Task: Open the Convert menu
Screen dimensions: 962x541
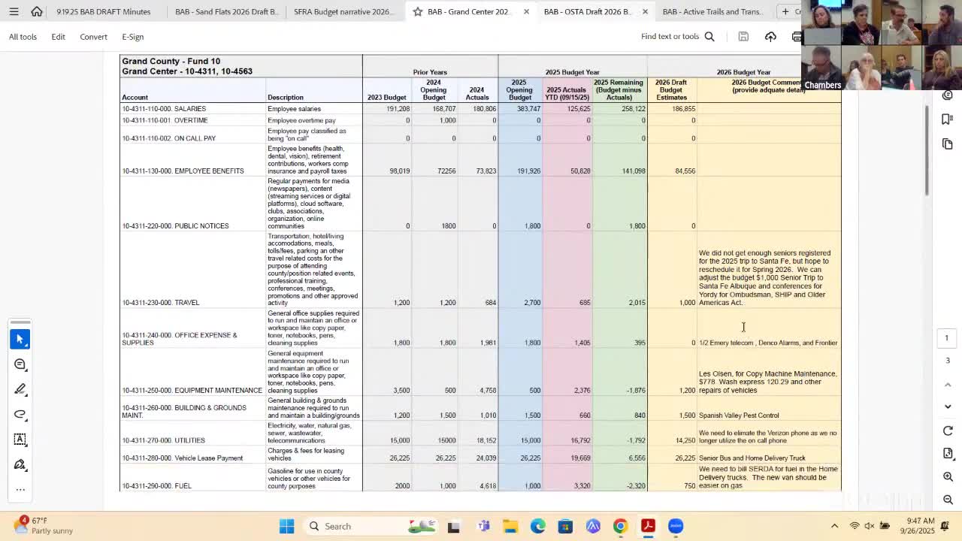Action: click(x=93, y=36)
